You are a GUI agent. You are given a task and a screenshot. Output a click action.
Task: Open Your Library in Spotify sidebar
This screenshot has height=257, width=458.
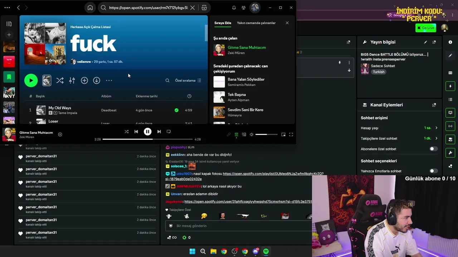9,24
